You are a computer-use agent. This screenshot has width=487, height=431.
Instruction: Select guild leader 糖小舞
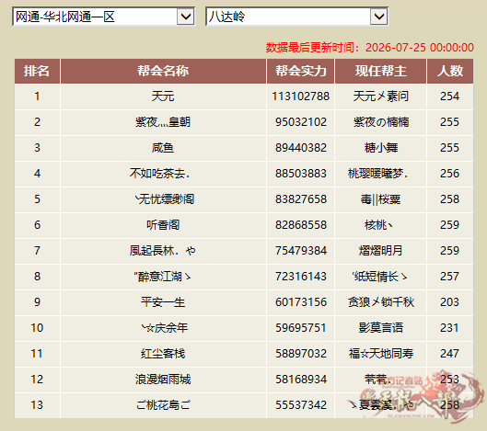click(x=381, y=148)
